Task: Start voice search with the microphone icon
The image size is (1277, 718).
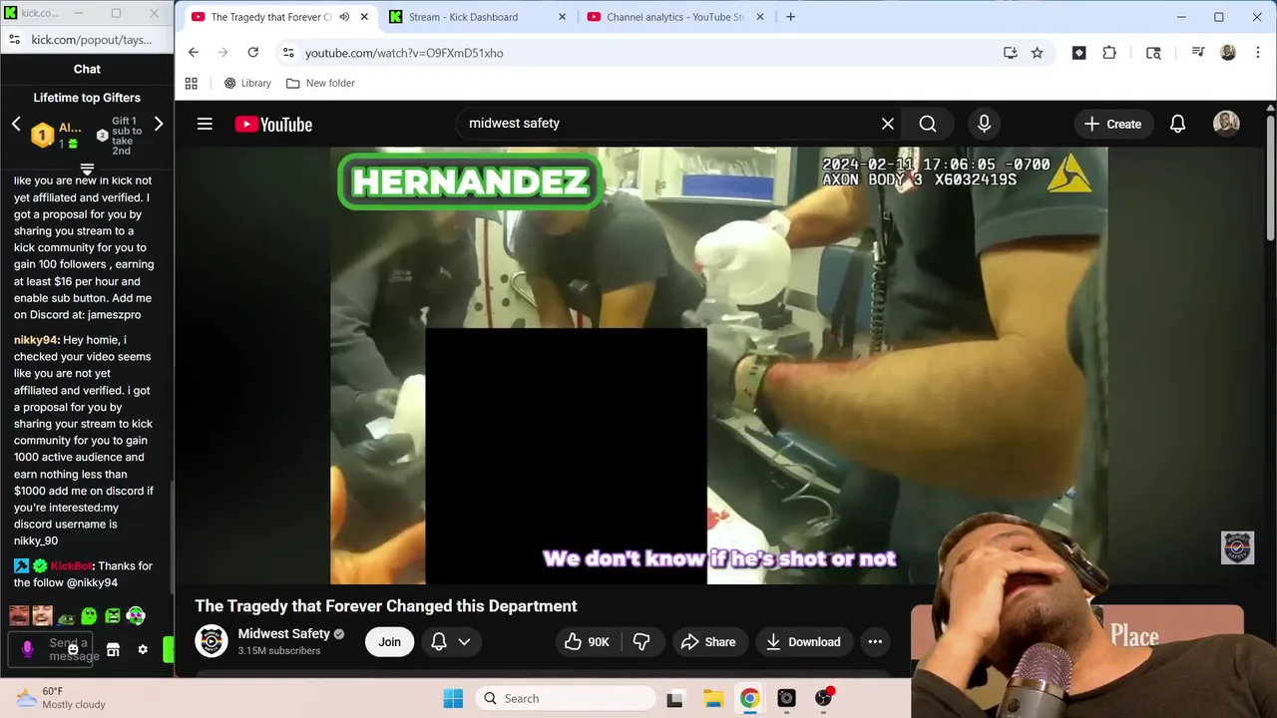Action: [x=984, y=124]
